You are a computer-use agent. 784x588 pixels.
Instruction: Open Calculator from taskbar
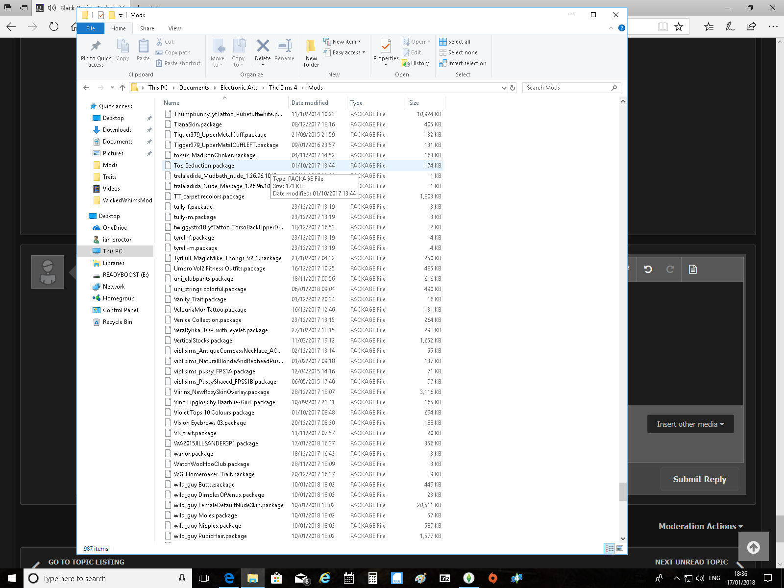click(373, 578)
